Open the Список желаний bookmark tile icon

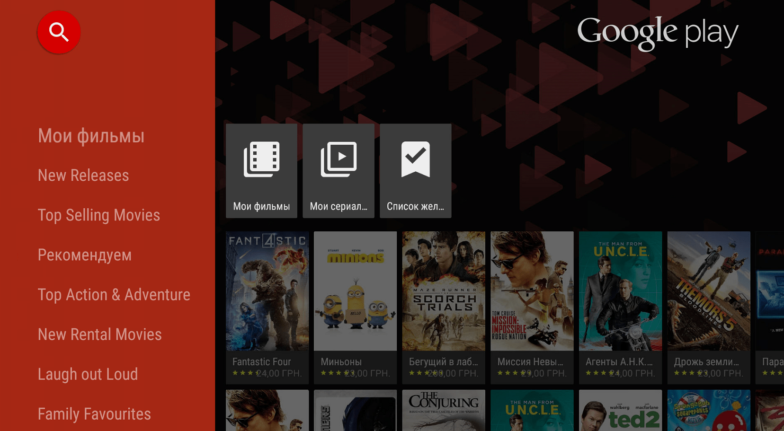pyautogui.click(x=416, y=159)
